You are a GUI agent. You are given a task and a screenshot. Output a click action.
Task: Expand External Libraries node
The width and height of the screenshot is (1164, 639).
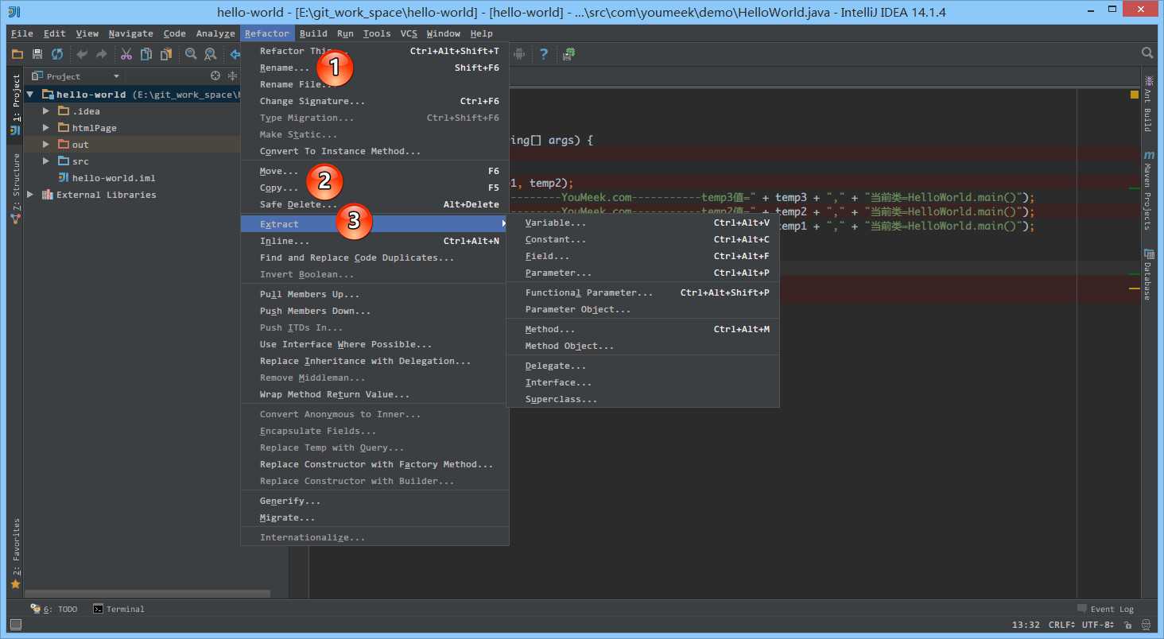tap(30, 195)
